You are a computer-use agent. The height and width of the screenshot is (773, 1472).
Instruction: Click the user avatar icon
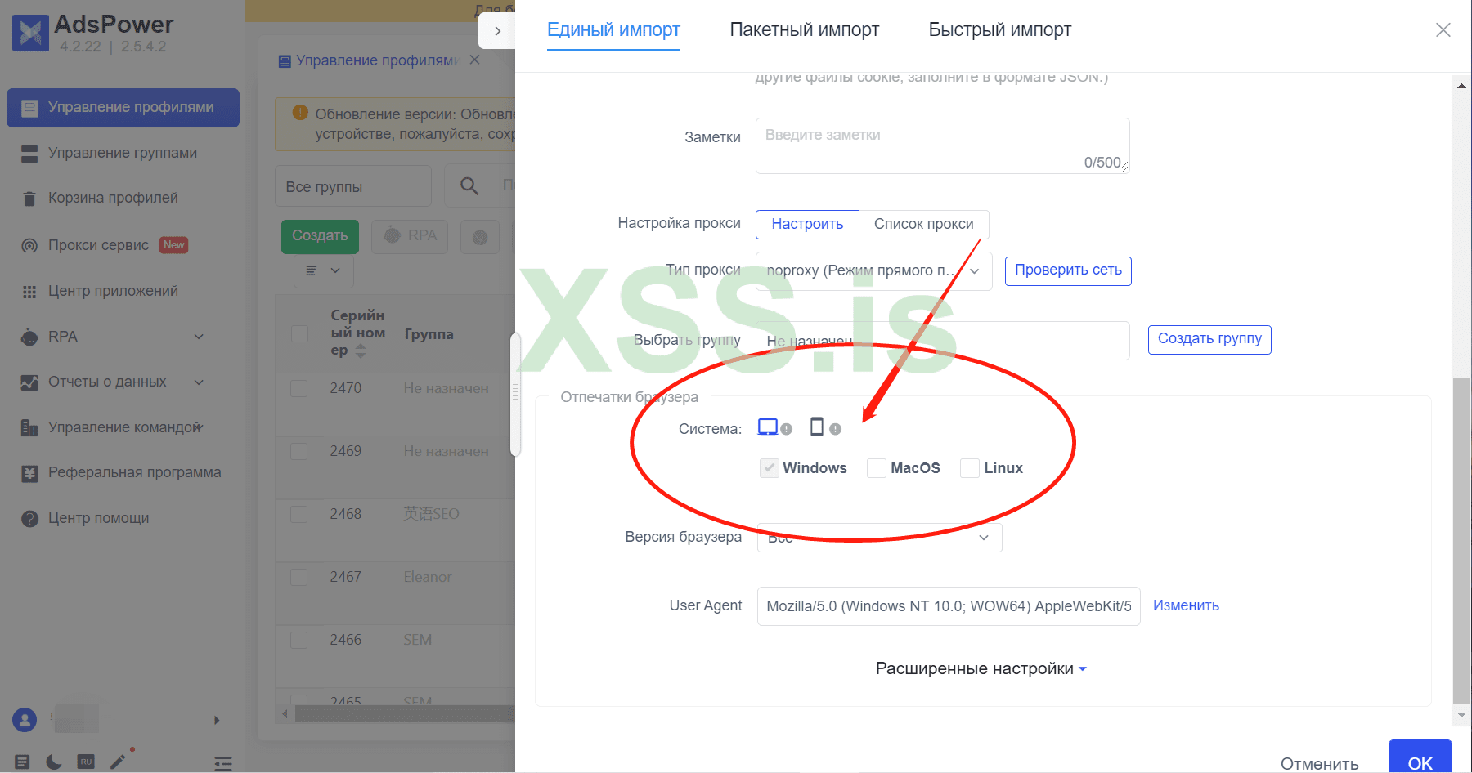click(25, 720)
